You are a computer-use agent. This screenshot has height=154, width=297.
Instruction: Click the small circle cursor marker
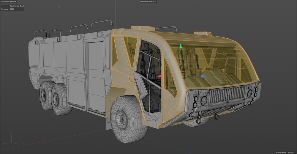[59, 7]
